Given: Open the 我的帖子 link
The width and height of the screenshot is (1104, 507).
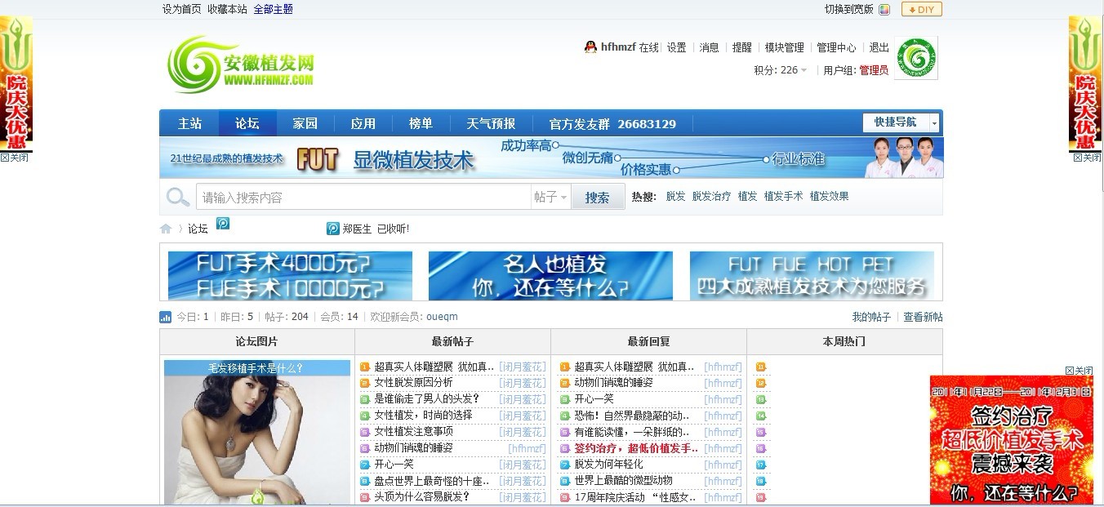Looking at the screenshot, I should click(871, 317).
